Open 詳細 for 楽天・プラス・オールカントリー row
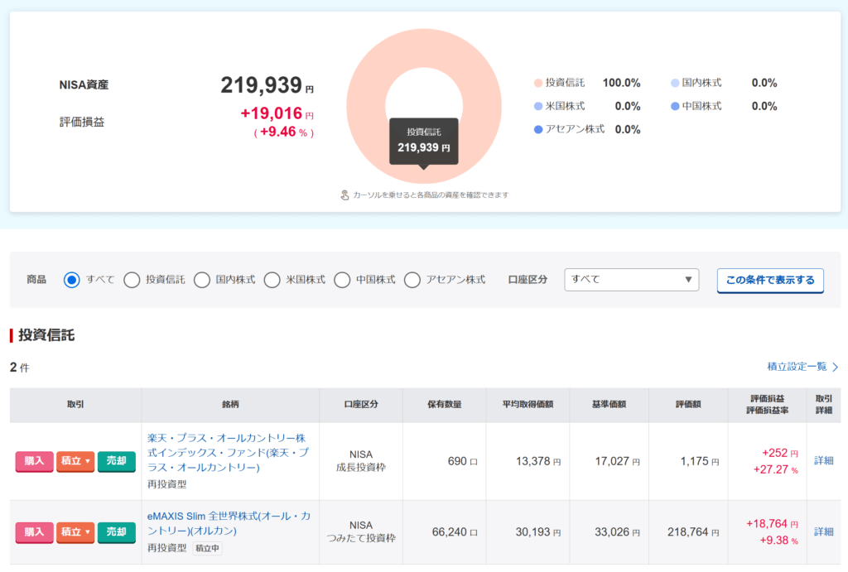 tap(823, 460)
